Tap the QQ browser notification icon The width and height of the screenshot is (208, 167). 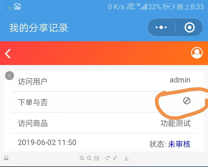[x=18, y=7]
